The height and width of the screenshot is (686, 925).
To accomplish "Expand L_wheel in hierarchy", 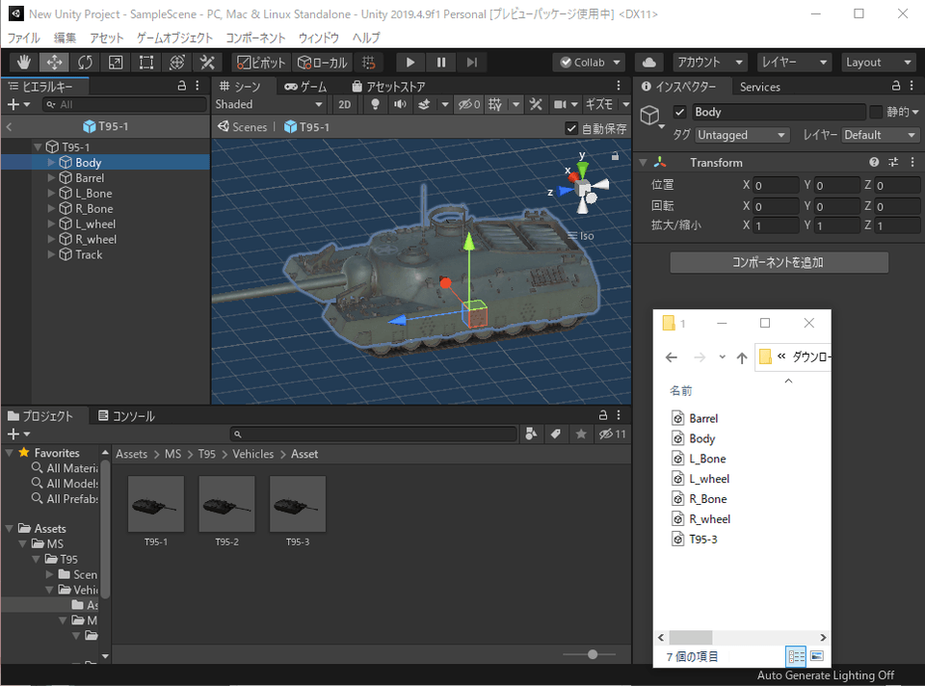I will point(51,224).
